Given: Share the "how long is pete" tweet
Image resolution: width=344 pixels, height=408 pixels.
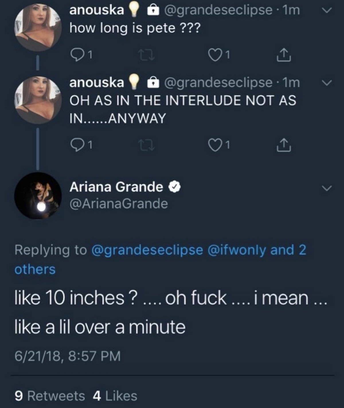Looking at the screenshot, I should pos(284,55).
